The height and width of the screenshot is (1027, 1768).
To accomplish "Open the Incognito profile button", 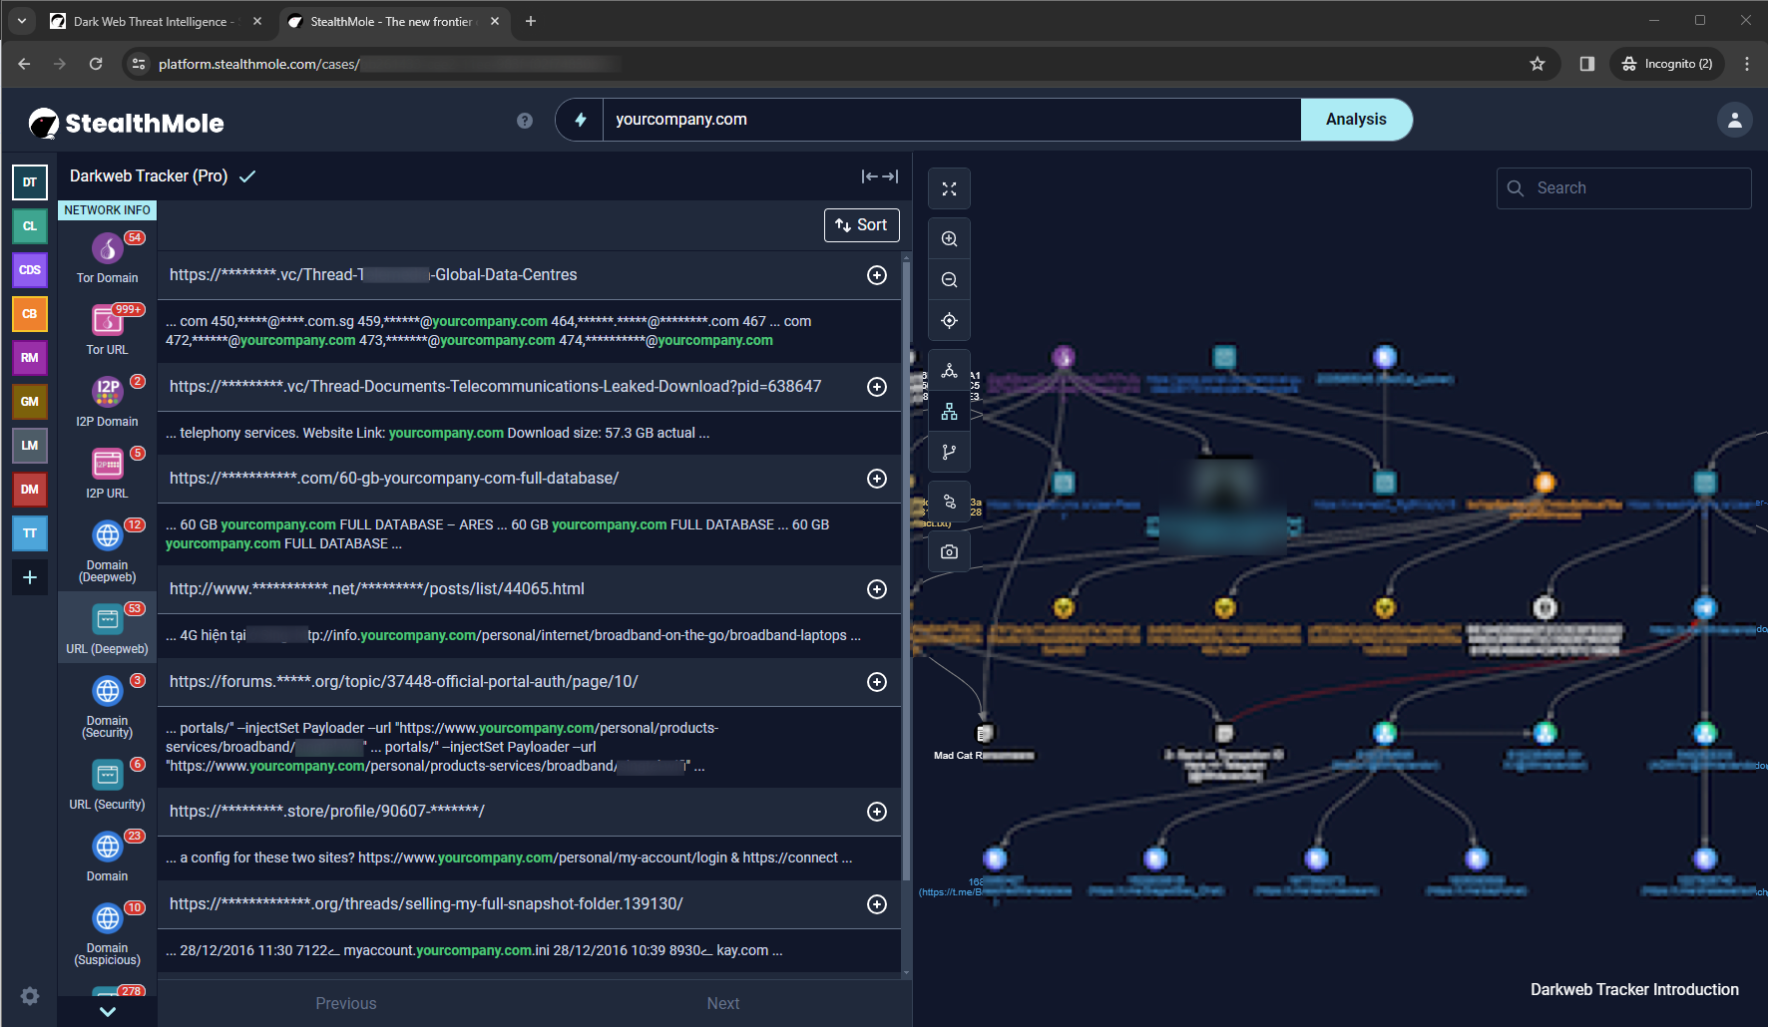I will pyautogui.click(x=1667, y=64).
